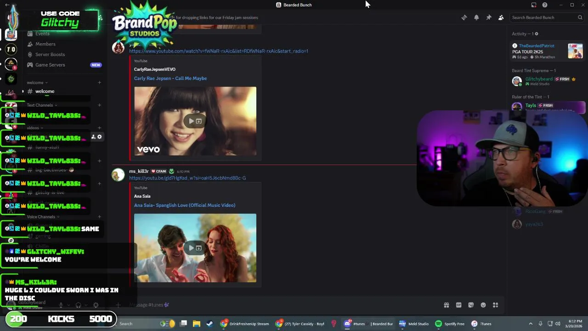This screenshot has height=331, width=588.
Task: Open the sticker picker
Action: (x=471, y=305)
